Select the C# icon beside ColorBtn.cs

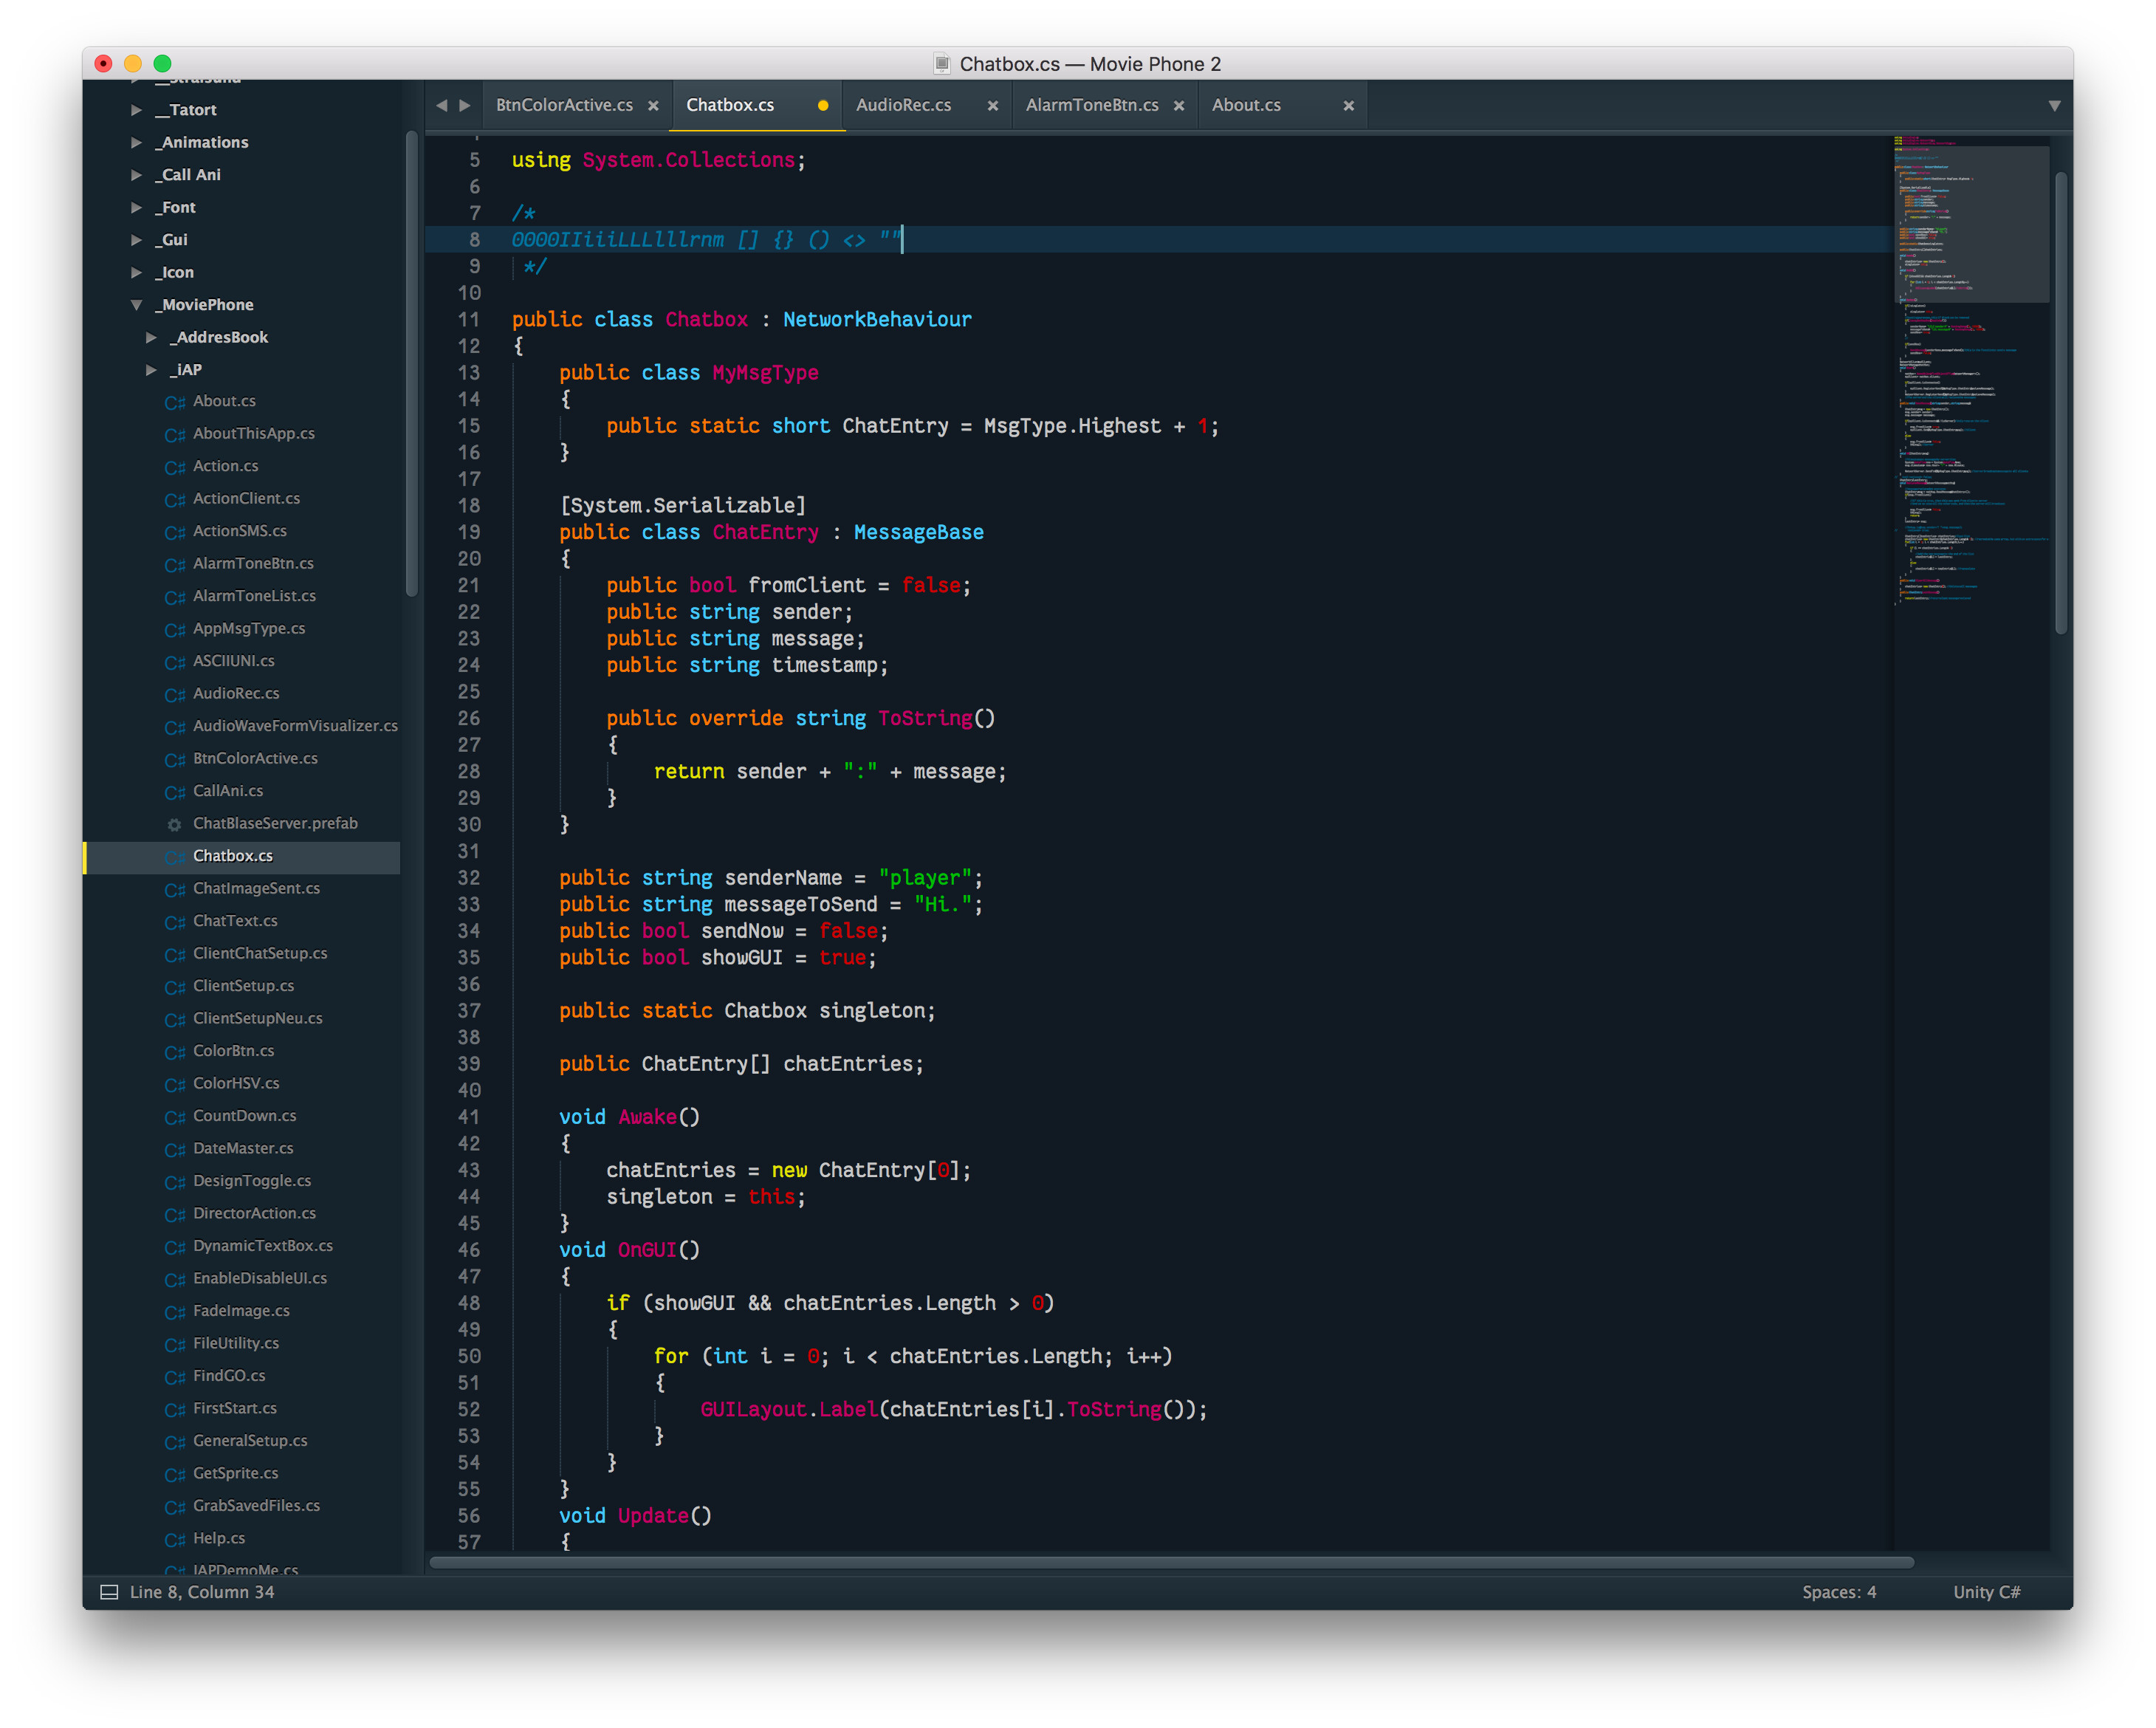[176, 1051]
